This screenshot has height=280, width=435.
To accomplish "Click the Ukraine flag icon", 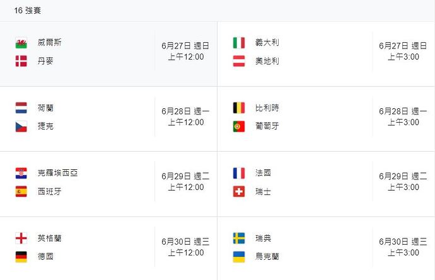I will [239, 257].
